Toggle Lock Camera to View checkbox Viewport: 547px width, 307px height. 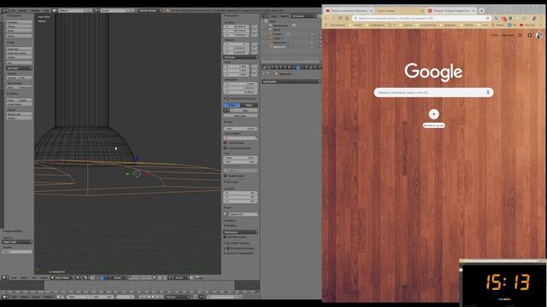coord(226,148)
